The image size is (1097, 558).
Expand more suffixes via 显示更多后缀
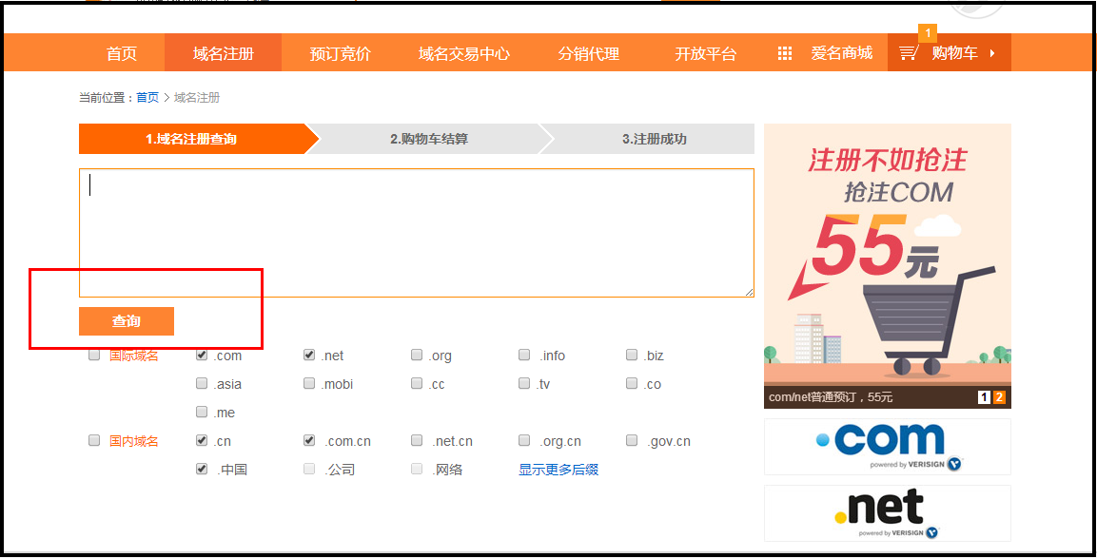click(558, 470)
